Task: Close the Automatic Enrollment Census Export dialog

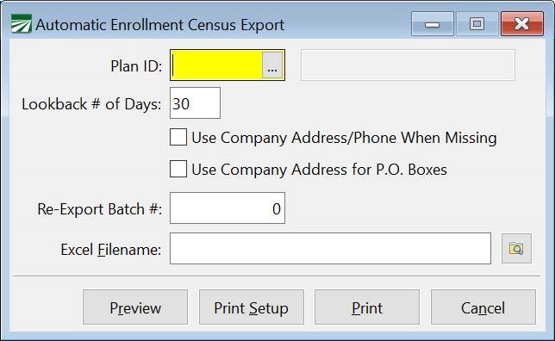Action: (522, 24)
